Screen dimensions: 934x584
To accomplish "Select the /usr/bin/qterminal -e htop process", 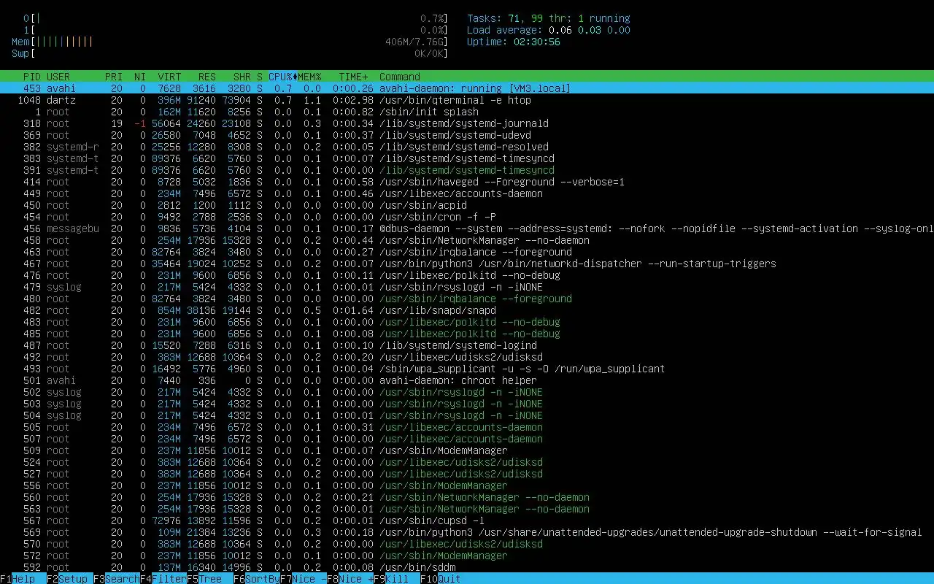I will (467, 100).
